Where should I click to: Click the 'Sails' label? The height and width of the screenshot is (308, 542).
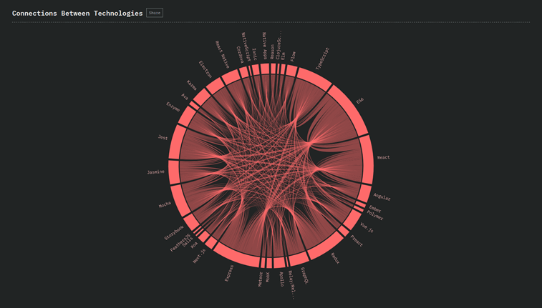click(188, 242)
